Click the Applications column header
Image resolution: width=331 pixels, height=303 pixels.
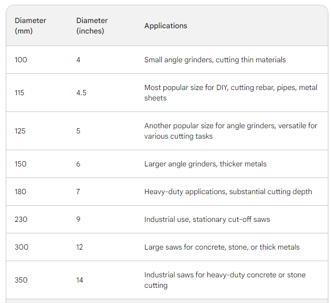tap(165, 26)
